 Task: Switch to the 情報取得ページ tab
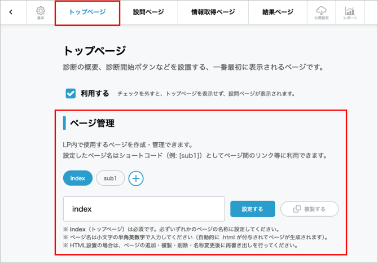pyautogui.click(x=213, y=12)
